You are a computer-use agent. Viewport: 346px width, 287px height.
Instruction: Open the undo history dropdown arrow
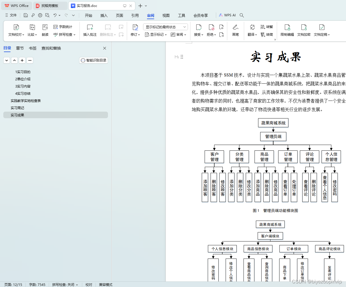point(60,15)
